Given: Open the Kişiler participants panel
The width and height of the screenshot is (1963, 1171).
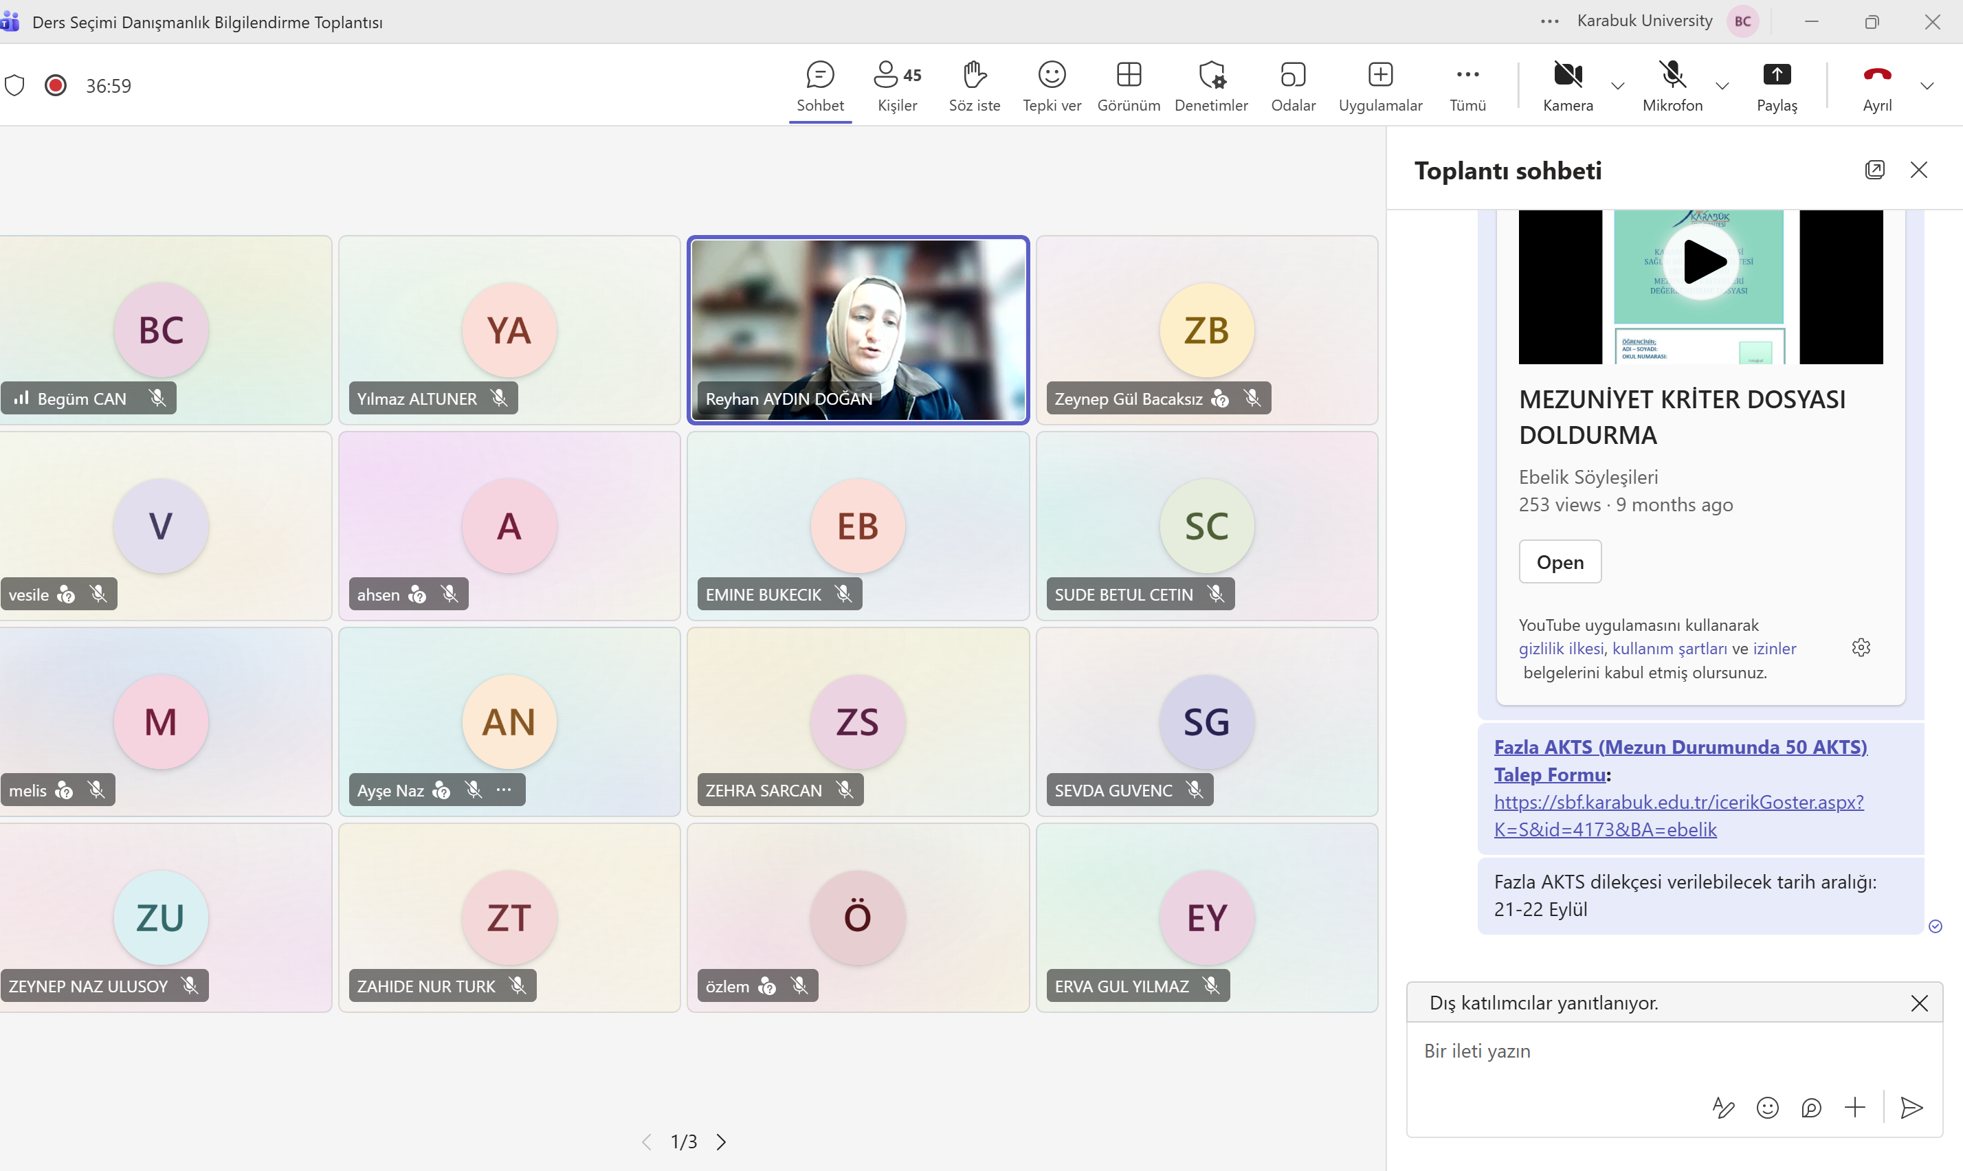Looking at the screenshot, I should click(897, 86).
